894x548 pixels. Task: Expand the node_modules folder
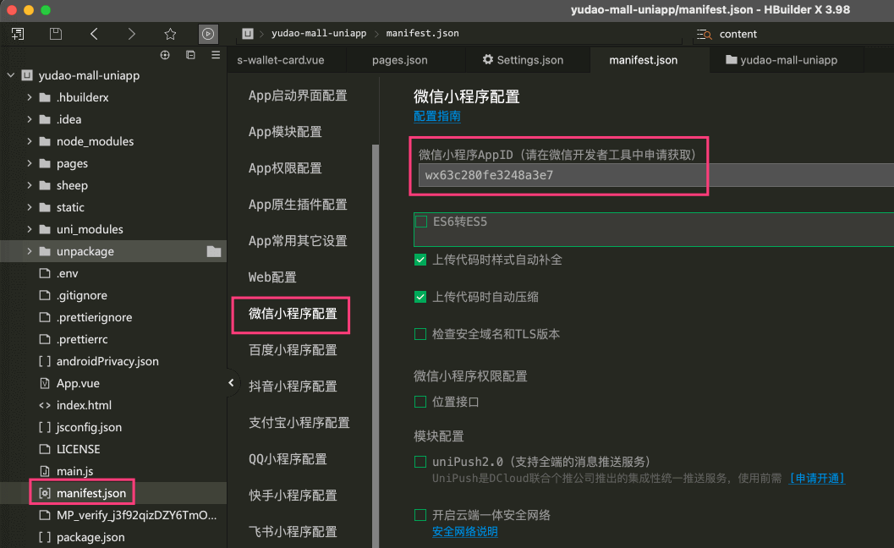(30, 141)
